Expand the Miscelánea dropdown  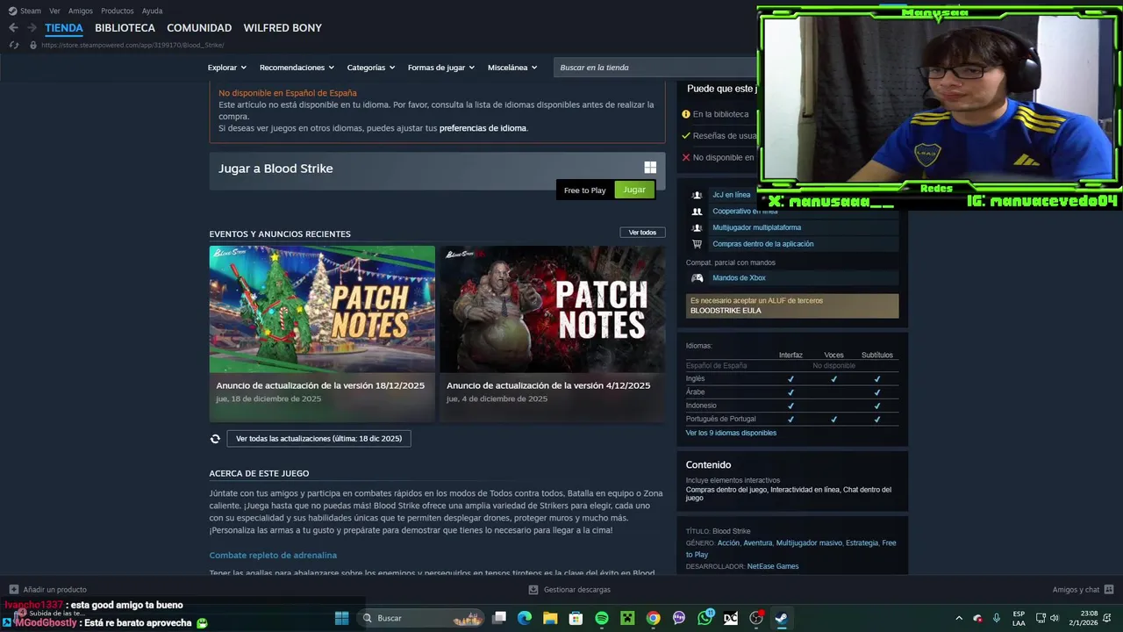click(x=511, y=68)
